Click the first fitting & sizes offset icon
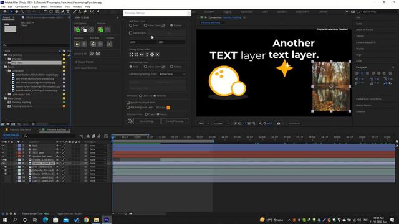The height and width of the screenshot is (224, 399). (132, 54)
